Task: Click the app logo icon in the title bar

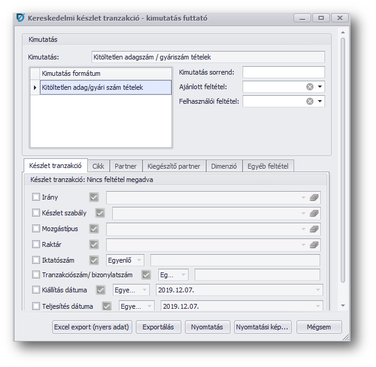Action: click(x=20, y=18)
